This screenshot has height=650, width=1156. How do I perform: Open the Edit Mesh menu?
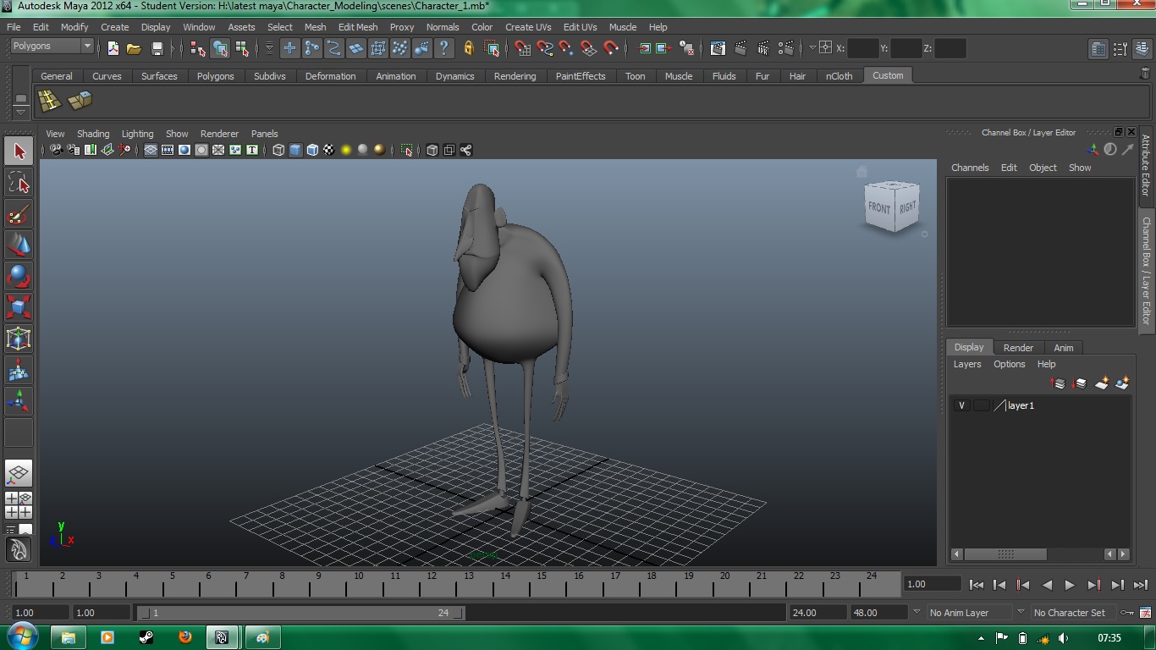pyautogui.click(x=358, y=26)
